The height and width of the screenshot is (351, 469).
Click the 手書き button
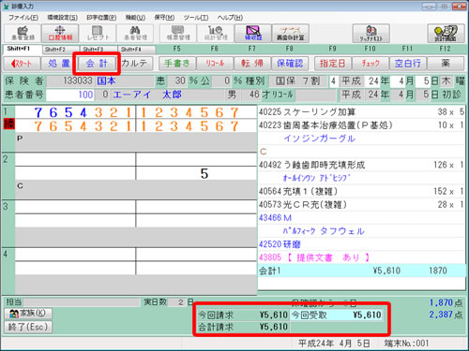coord(177,64)
